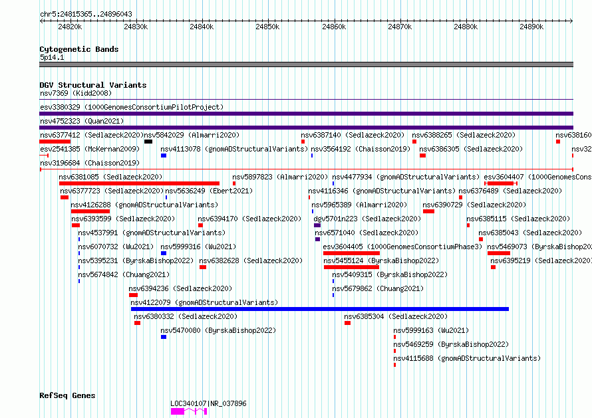Click nsv6386305 (Sedlazeck2020) label

[x=471, y=149]
